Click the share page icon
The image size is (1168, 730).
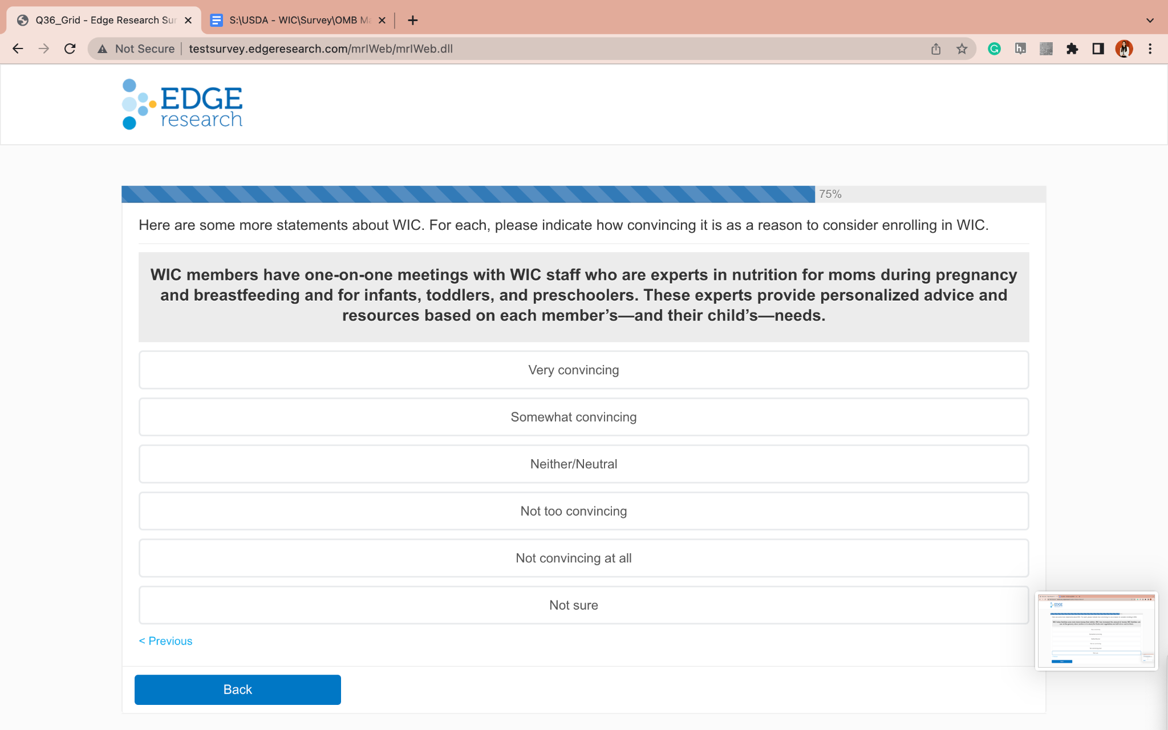(x=936, y=49)
